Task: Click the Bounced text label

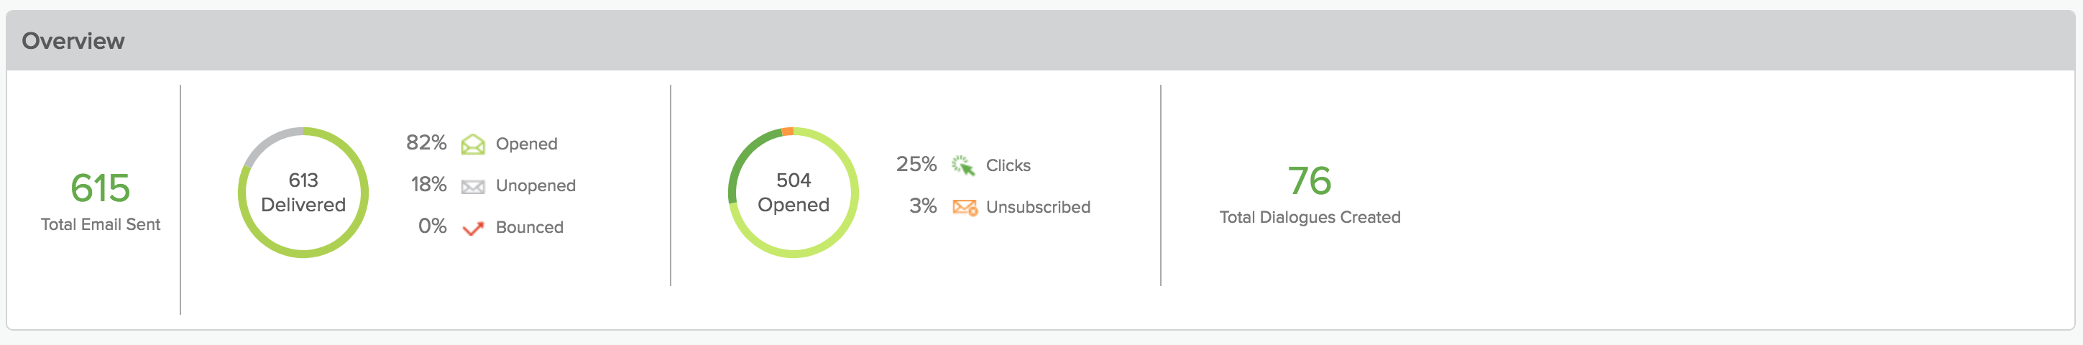Action: point(529,228)
